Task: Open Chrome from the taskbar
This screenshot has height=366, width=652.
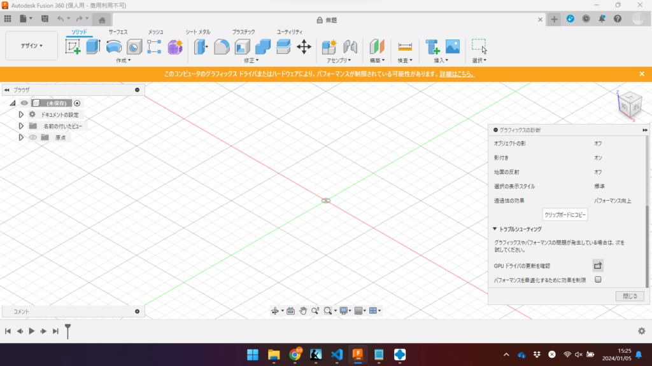Action: pos(295,355)
